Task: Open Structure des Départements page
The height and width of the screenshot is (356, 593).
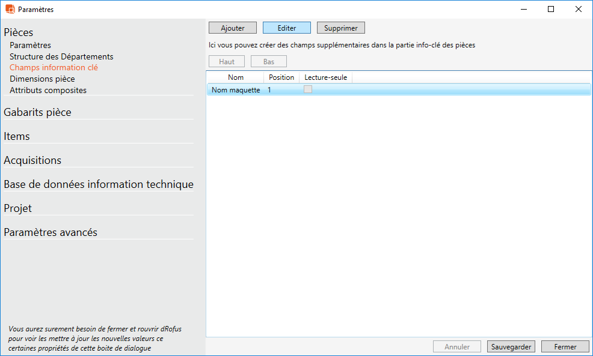Action: (x=61, y=56)
